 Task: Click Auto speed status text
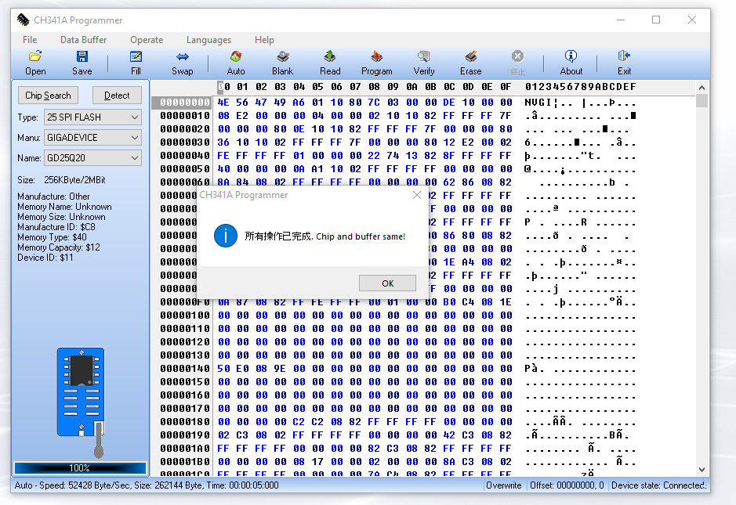pos(147,485)
